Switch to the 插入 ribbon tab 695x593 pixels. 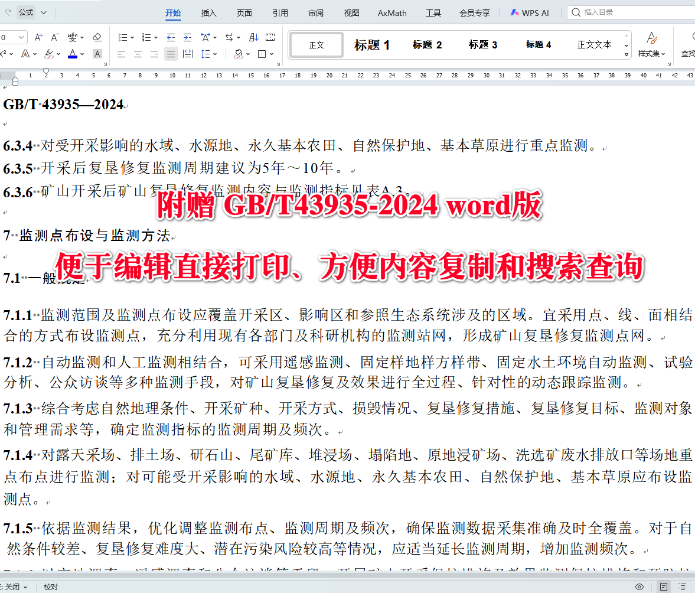(x=208, y=12)
